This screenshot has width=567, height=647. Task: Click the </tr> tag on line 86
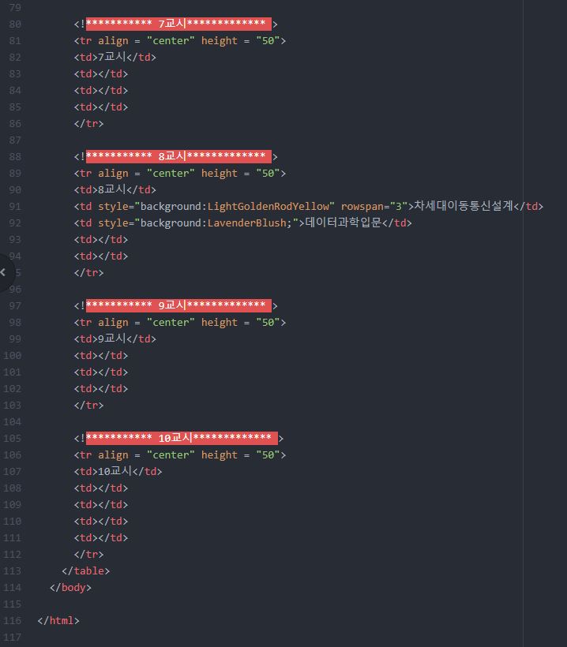point(88,123)
